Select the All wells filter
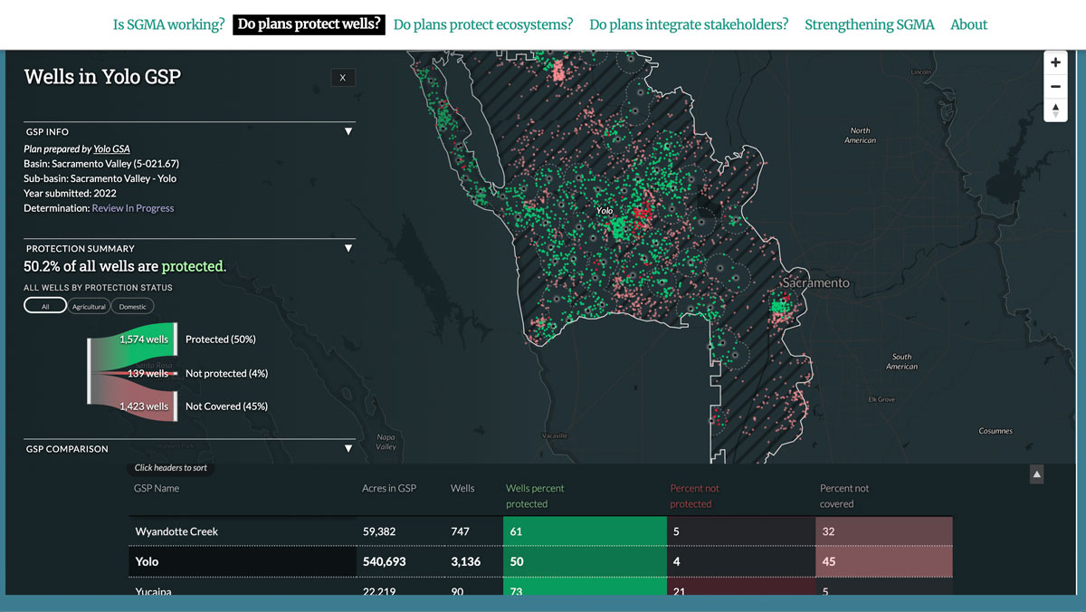Viewport: 1086px width, 612px height. pyautogui.click(x=45, y=307)
